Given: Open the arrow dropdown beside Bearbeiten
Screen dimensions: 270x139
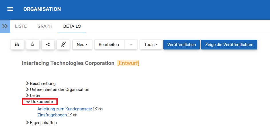Looking at the screenshot, I should [x=131, y=45].
